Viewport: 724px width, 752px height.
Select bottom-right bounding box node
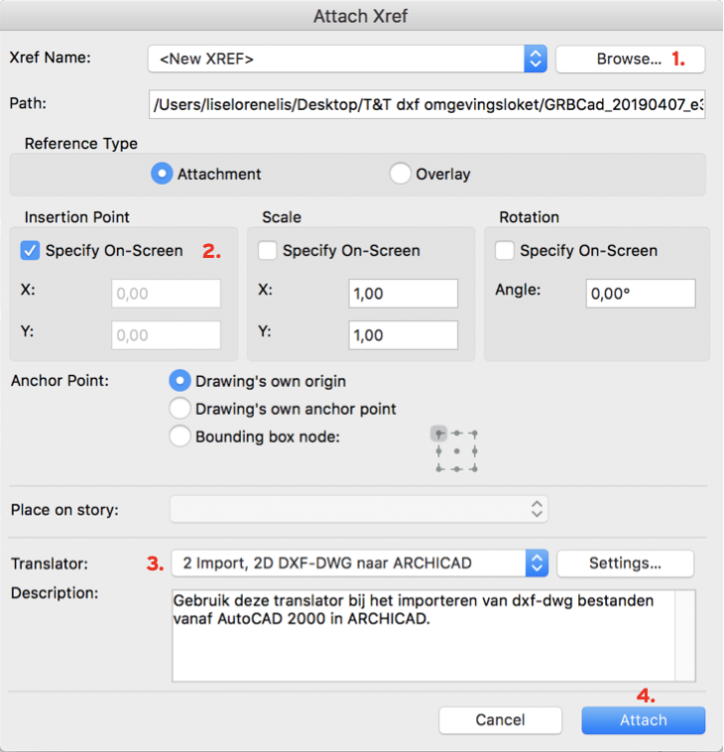tap(474, 468)
